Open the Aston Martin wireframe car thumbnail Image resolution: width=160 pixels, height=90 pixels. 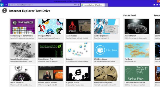pyautogui.click(x=137, y=26)
